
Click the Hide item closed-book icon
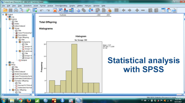coord(156,10)
